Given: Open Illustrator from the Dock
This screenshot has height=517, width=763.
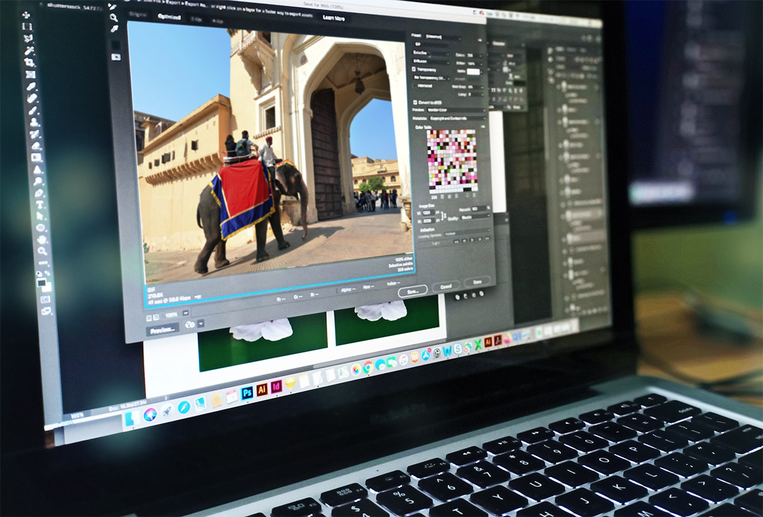Looking at the screenshot, I should tap(262, 390).
